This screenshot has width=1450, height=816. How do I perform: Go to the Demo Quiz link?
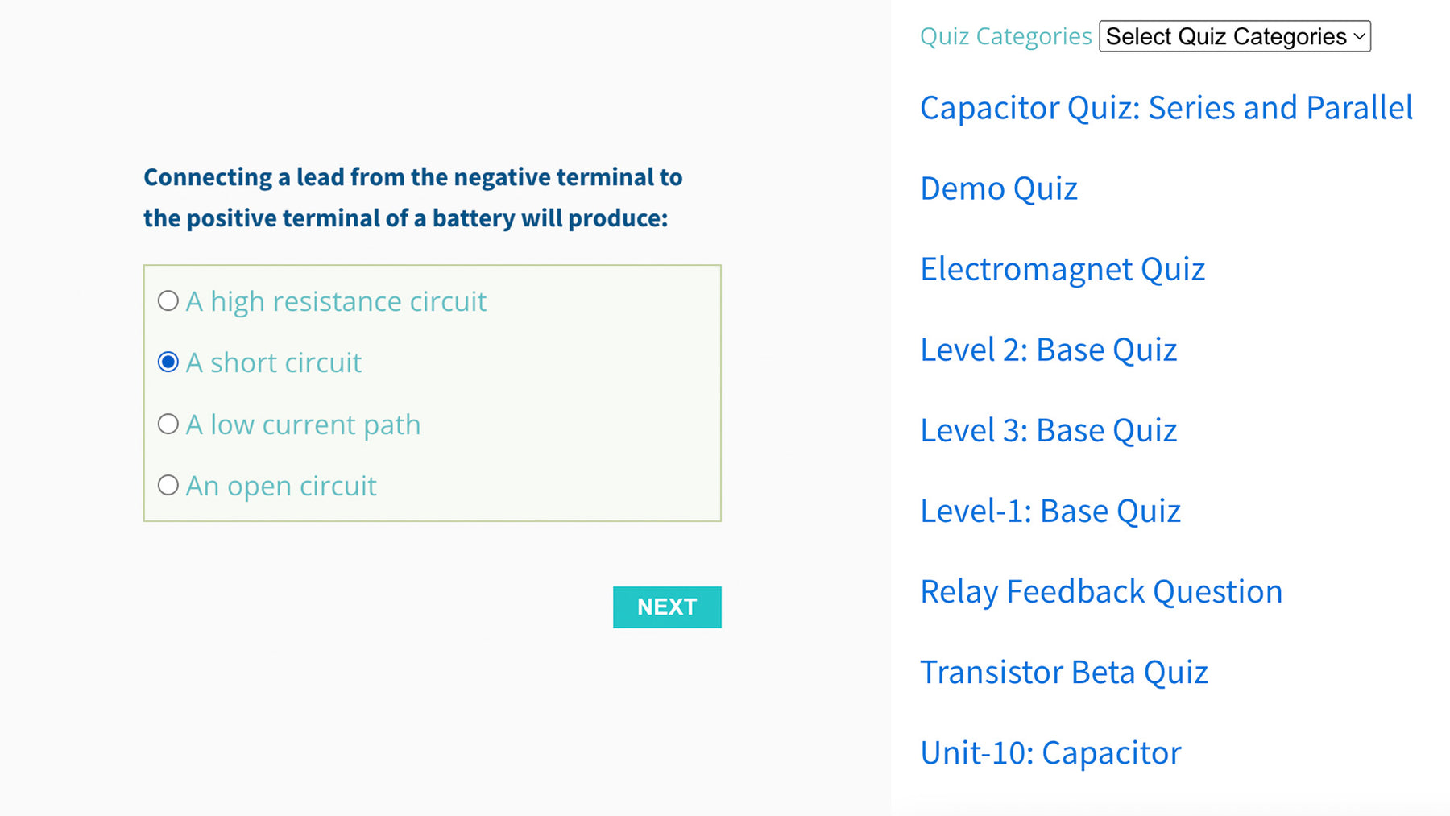(x=998, y=188)
